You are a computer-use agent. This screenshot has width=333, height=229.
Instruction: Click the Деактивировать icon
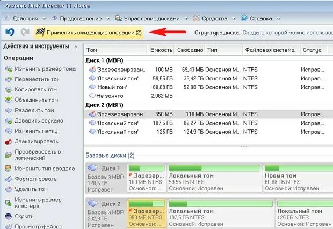pyautogui.click(x=9, y=142)
